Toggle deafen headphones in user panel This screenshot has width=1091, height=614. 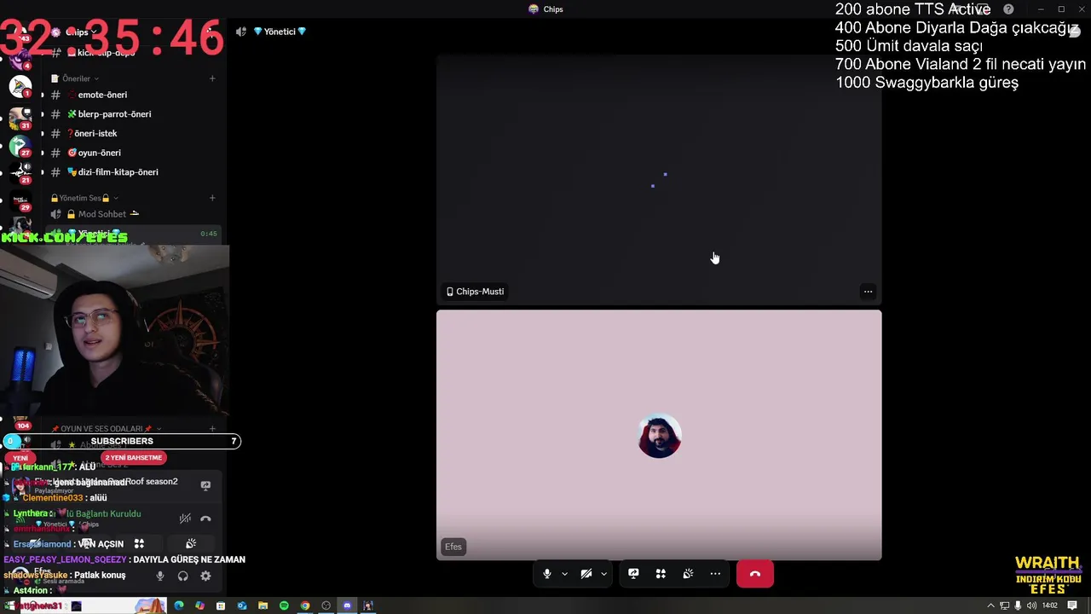[x=182, y=576]
